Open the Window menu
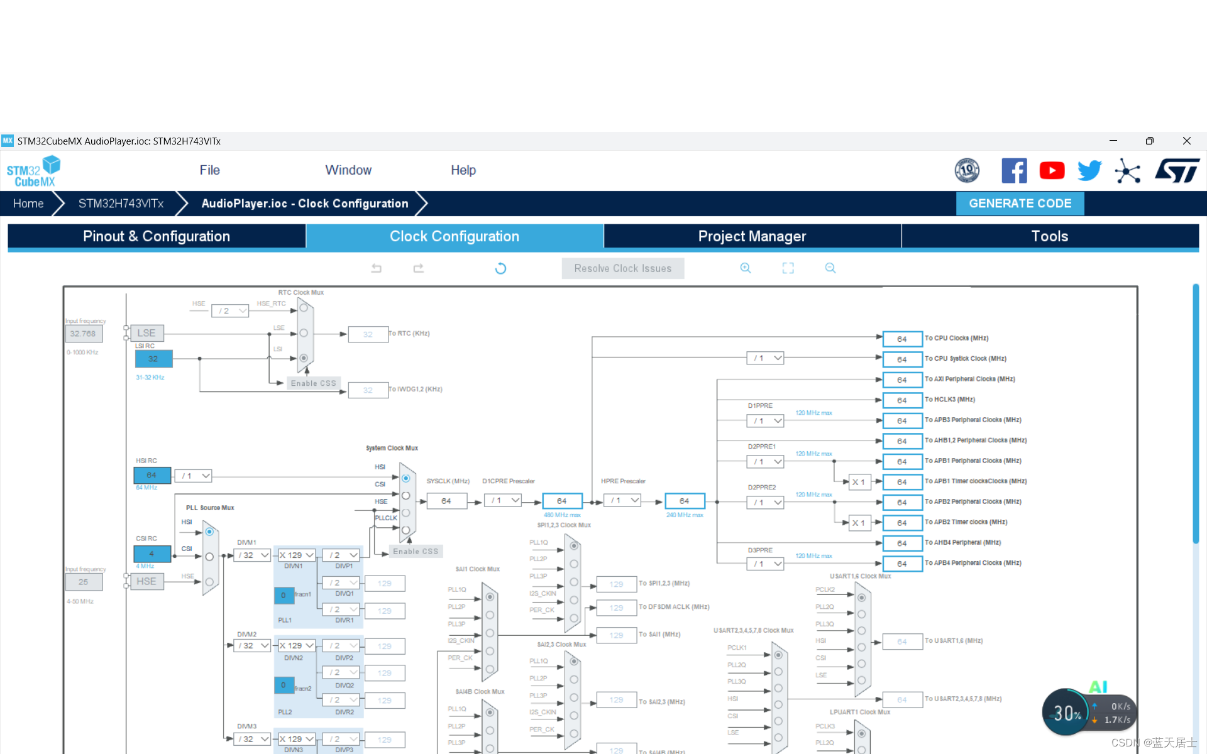 (x=348, y=170)
